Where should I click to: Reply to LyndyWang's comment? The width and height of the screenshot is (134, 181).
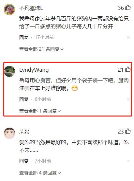click(x=24, y=99)
